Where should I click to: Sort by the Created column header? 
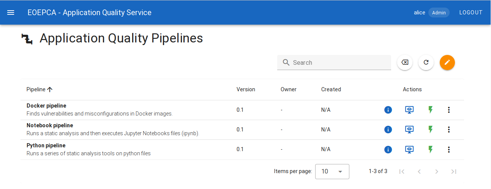pos(331,89)
